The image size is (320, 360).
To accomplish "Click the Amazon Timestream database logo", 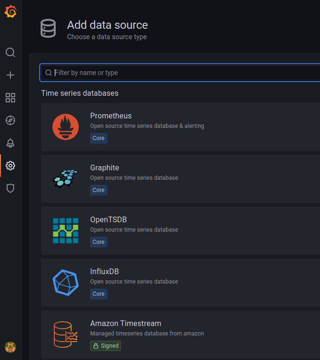I will pos(66,335).
